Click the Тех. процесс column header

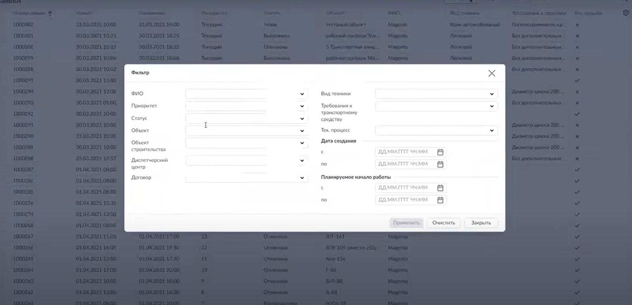point(588,13)
